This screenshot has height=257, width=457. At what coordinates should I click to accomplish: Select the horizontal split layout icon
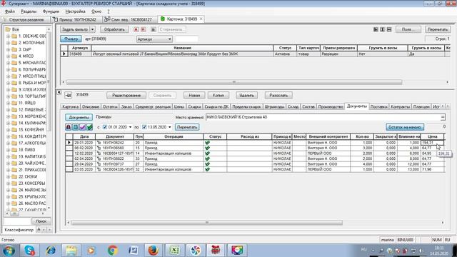389,29
